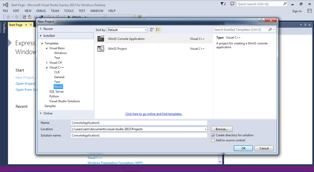Click the Quick Launch magnifier icon
This screenshot has width=314, height=172.
tap(285, 4)
